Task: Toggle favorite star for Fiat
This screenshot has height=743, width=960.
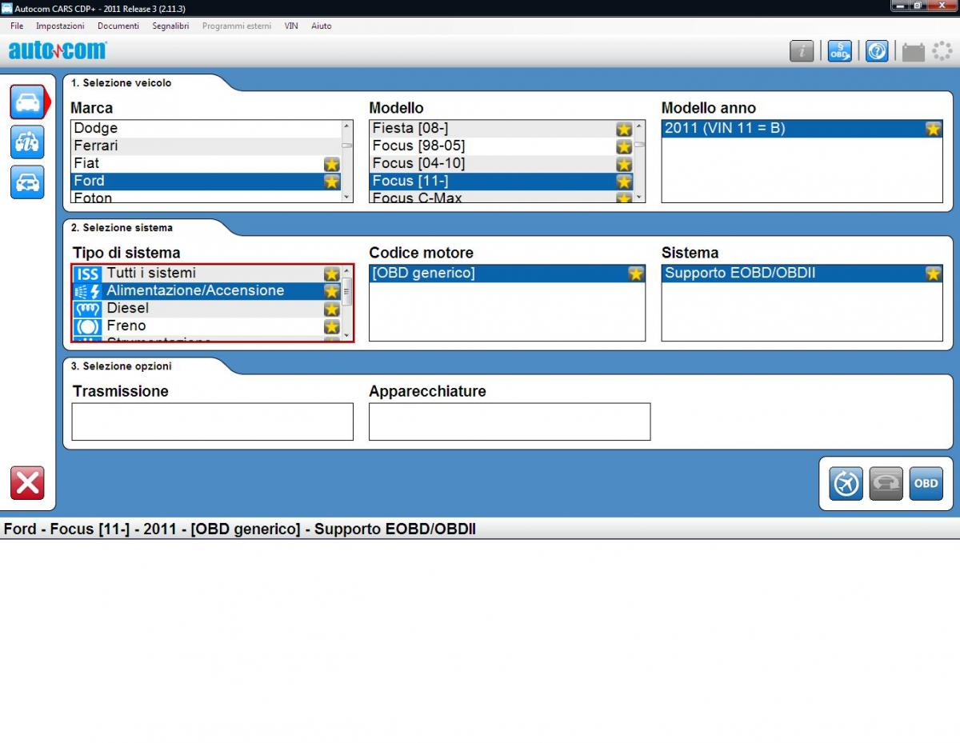Action: [332, 164]
